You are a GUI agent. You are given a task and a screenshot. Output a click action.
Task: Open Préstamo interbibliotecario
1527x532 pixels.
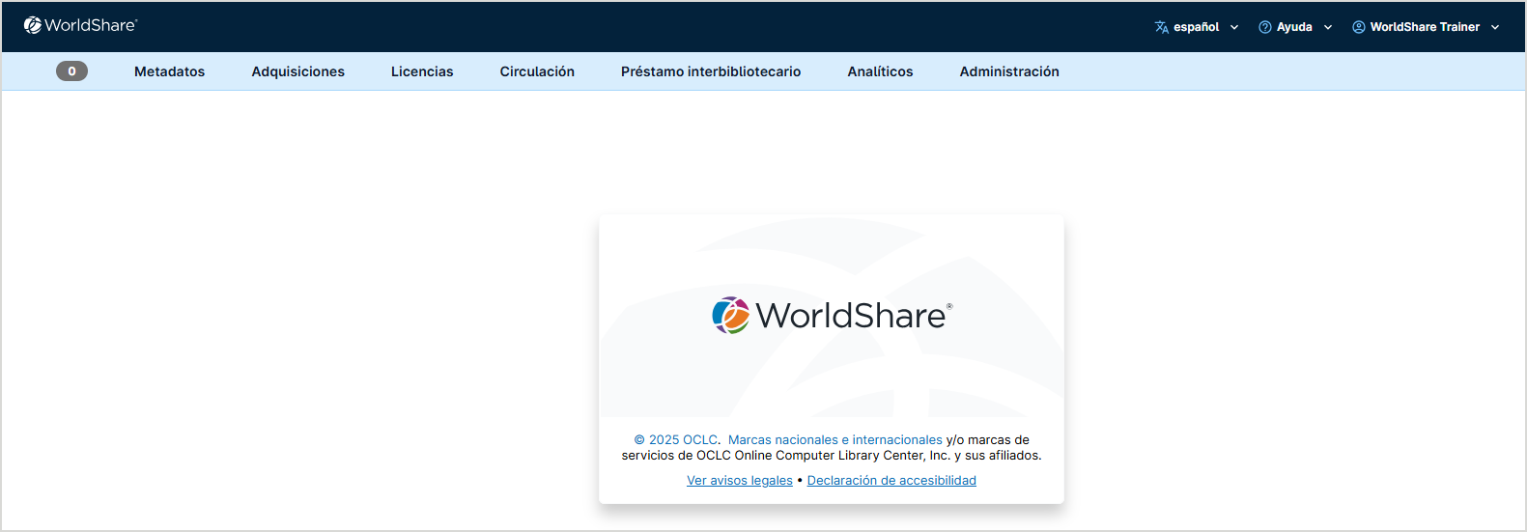tap(711, 71)
